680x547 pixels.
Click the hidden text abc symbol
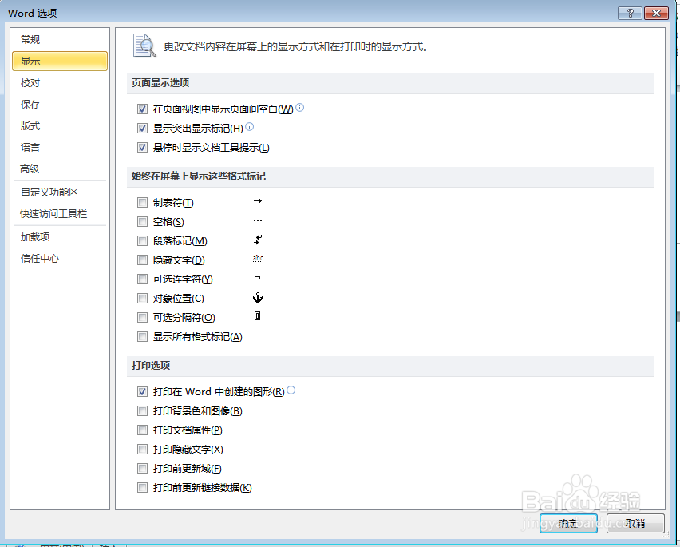click(258, 259)
